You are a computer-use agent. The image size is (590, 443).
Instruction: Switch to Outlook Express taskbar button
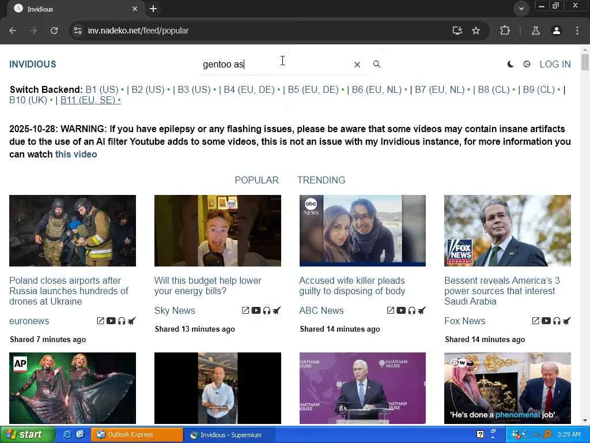[x=137, y=435]
